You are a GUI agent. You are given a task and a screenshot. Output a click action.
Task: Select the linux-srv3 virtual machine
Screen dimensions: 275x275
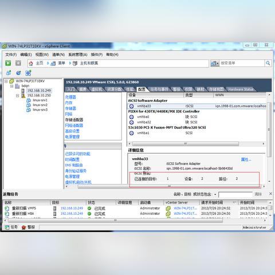pyautogui.click(x=40, y=109)
